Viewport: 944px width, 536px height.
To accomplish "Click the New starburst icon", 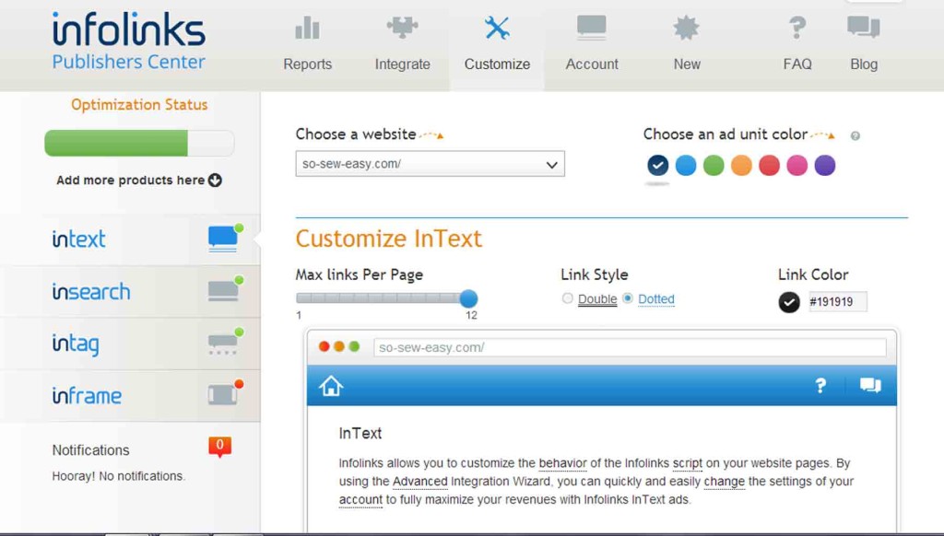I will pos(686,28).
